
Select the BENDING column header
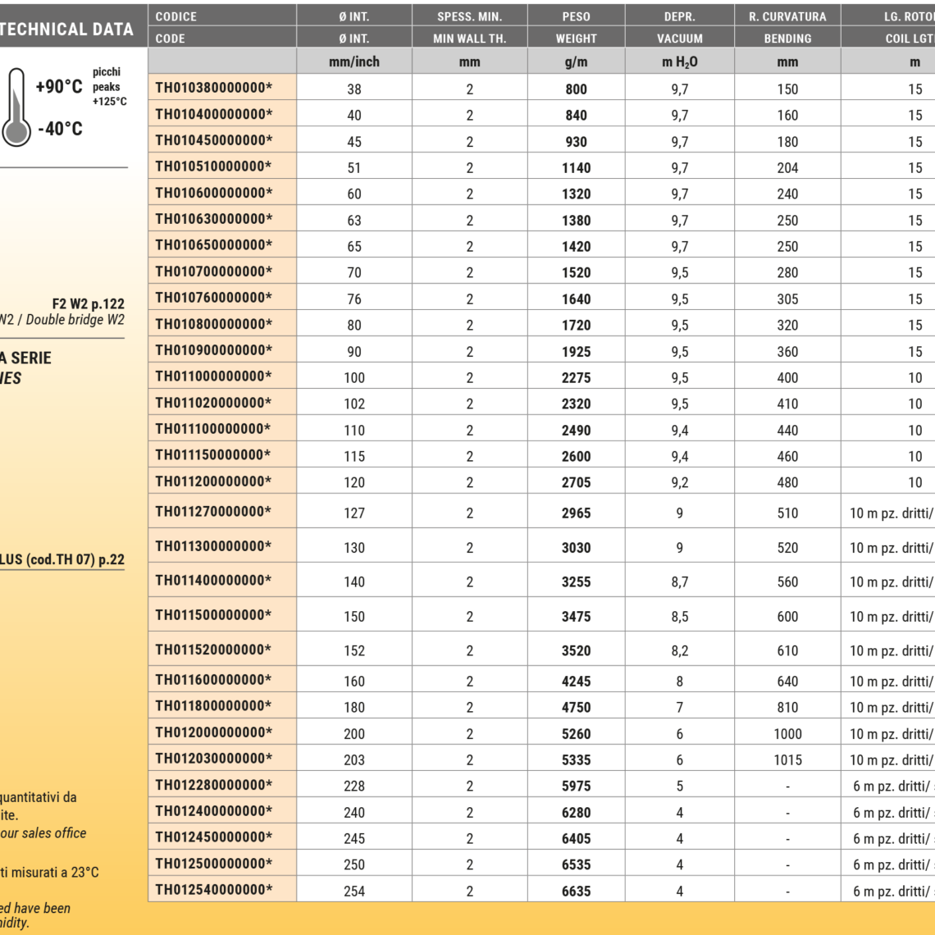(787, 39)
